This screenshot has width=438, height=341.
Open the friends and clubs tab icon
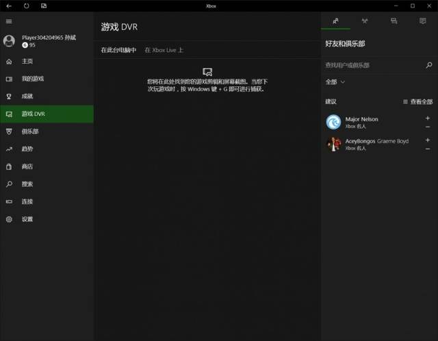tap(335, 21)
